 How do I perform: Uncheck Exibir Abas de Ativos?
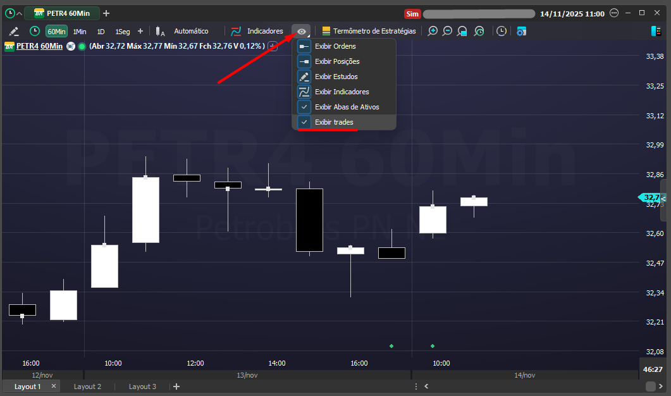click(x=343, y=107)
